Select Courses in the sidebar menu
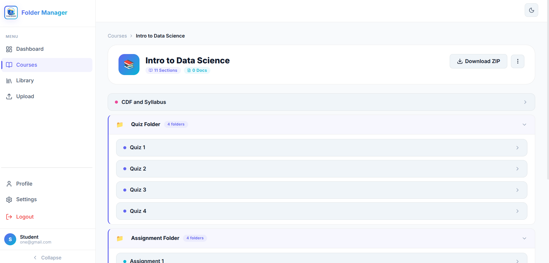Screen dimensions: 549x263 47,65
